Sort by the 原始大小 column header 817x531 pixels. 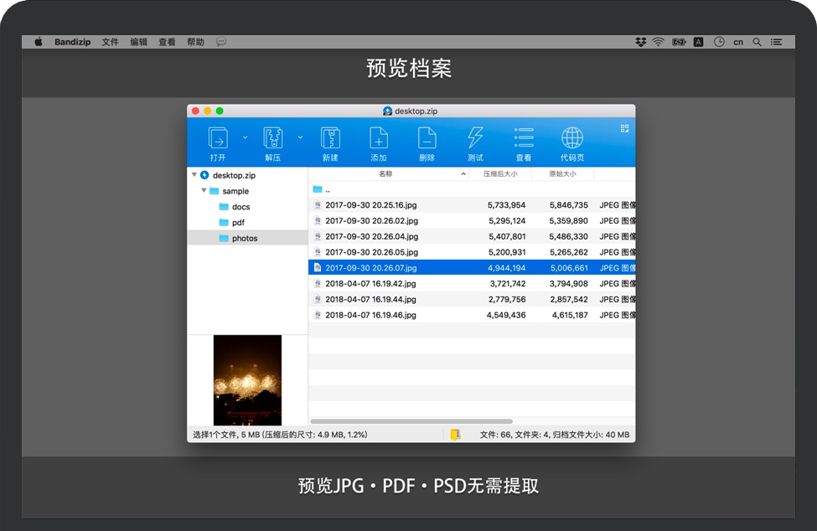[x=563, y=174]
